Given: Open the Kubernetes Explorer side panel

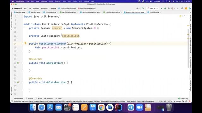Looking at the screenshot, I should coord(190,45).
